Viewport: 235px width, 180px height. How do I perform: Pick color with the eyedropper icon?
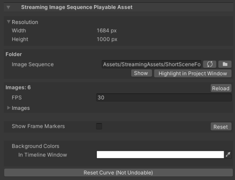(x=228, y=155)
